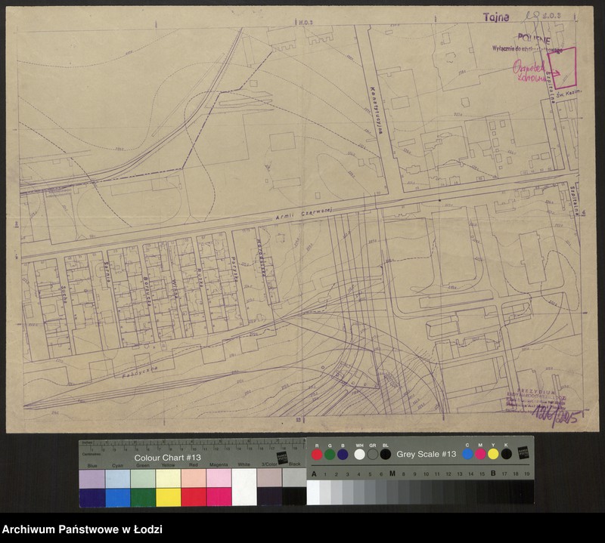This screenshot has width=605, height=543.
Task: Click the white circle labeled WH
Action: click(x=359, y=454)
